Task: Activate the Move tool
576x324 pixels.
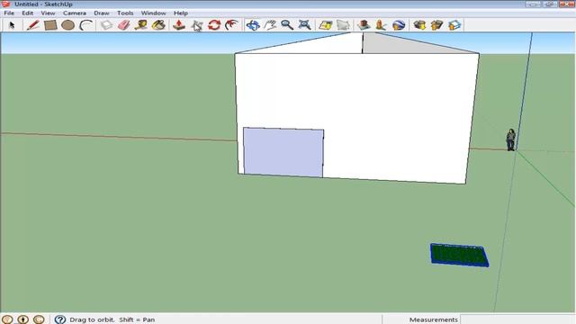Action: [x=197, y=25]
